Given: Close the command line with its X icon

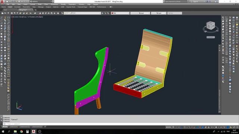Looking at the screenshot, I should [x=1, y=117].
